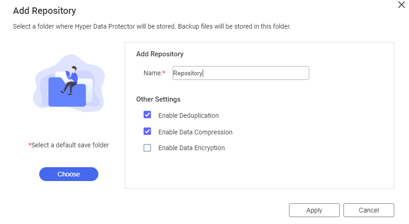
Task: Click the Other Settings heading
Action: 158,99
